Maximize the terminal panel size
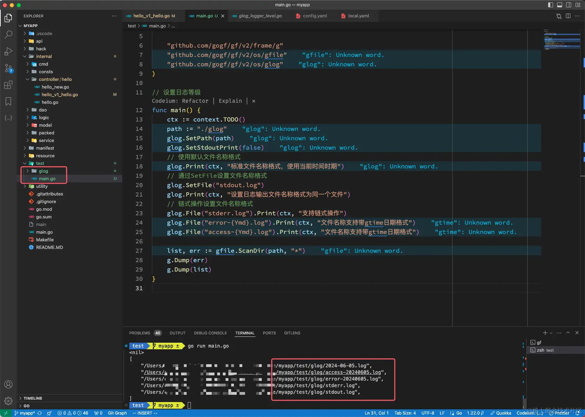 coord(568,333)
